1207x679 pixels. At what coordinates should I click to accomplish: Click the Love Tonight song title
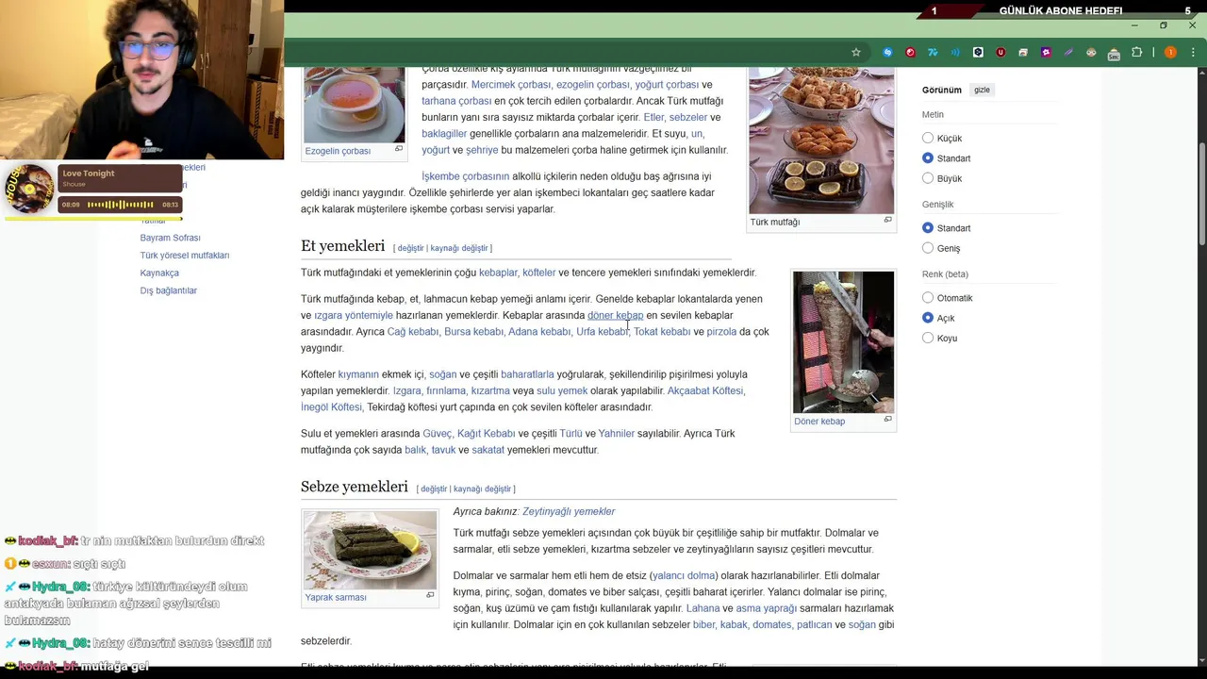(x=89, y=174)
